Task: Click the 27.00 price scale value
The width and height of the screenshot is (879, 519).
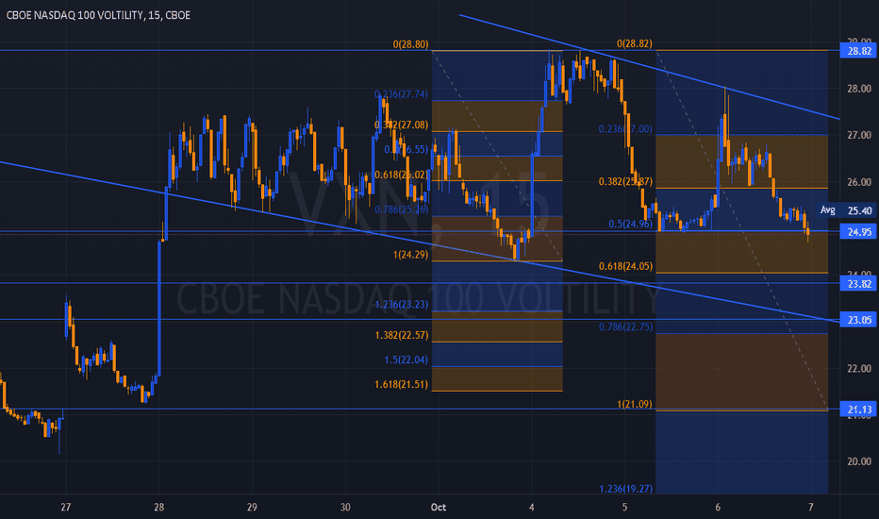Action: coord(859,135)
